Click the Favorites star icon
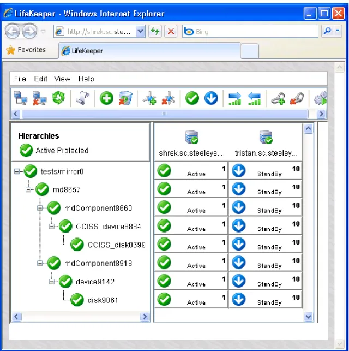 click(10, 50)
